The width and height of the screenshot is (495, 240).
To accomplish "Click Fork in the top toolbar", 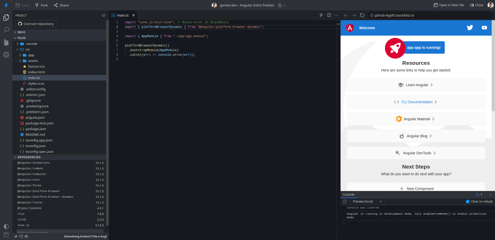I will coord(42,5).
